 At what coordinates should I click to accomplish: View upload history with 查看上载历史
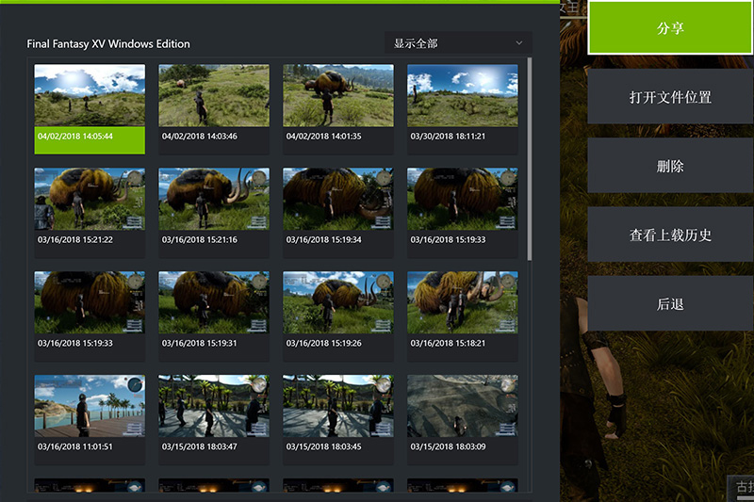click(x=670, y=235)
